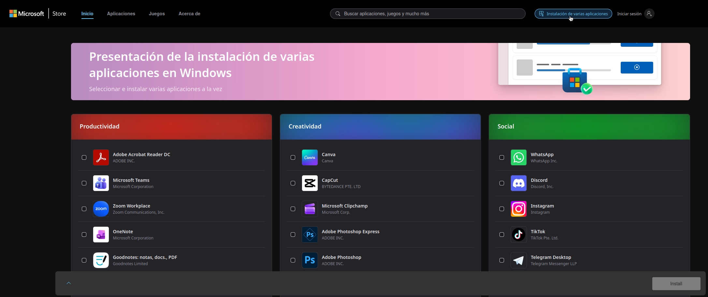The width and height of the screenshot is (708, 297).
Task: Click the Canva app icon
Action: point(310,157)
